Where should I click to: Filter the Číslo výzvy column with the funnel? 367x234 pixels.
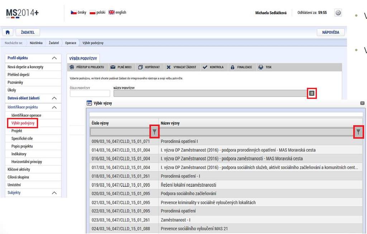pyautogui.click(x=154, y=132)
